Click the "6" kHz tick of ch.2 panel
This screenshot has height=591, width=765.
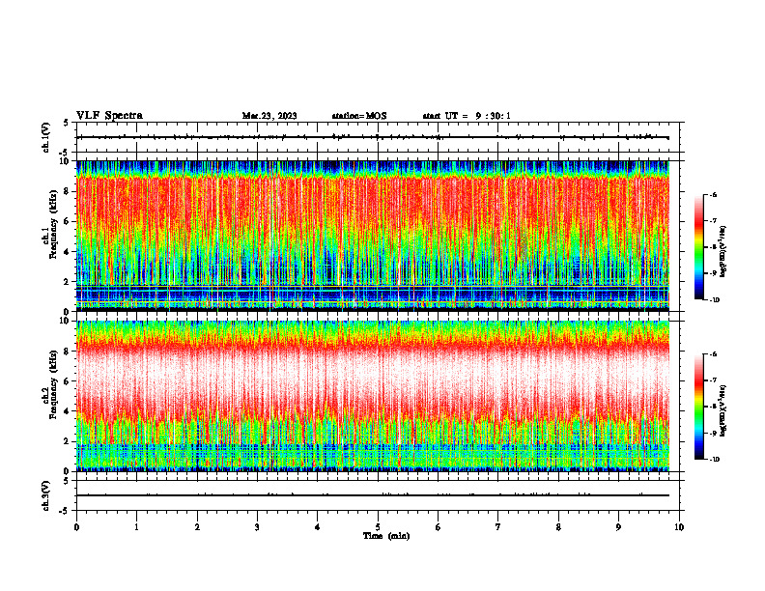click(68, 381)
